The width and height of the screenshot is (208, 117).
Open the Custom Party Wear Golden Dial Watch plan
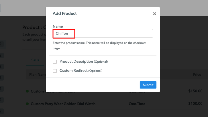click(63, 104)
